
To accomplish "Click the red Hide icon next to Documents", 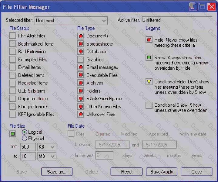I will (81, 36).
